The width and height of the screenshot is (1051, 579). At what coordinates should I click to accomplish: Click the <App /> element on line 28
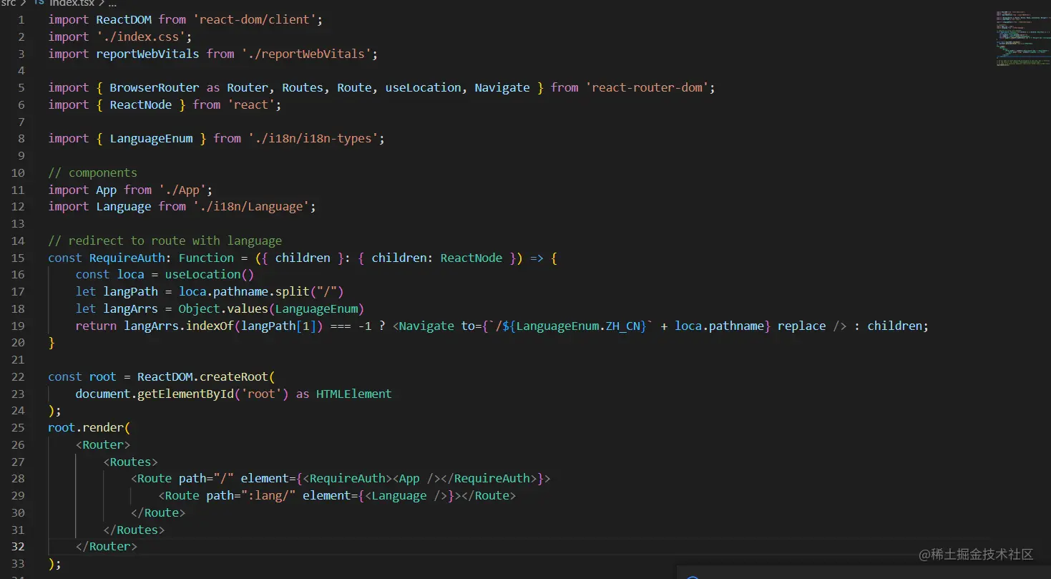click(x=416, y=479)
